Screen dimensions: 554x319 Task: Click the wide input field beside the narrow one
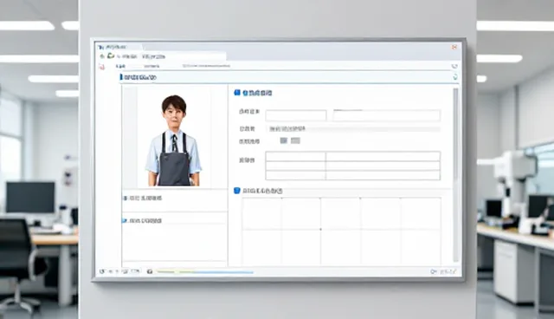[x=387, y=115]
